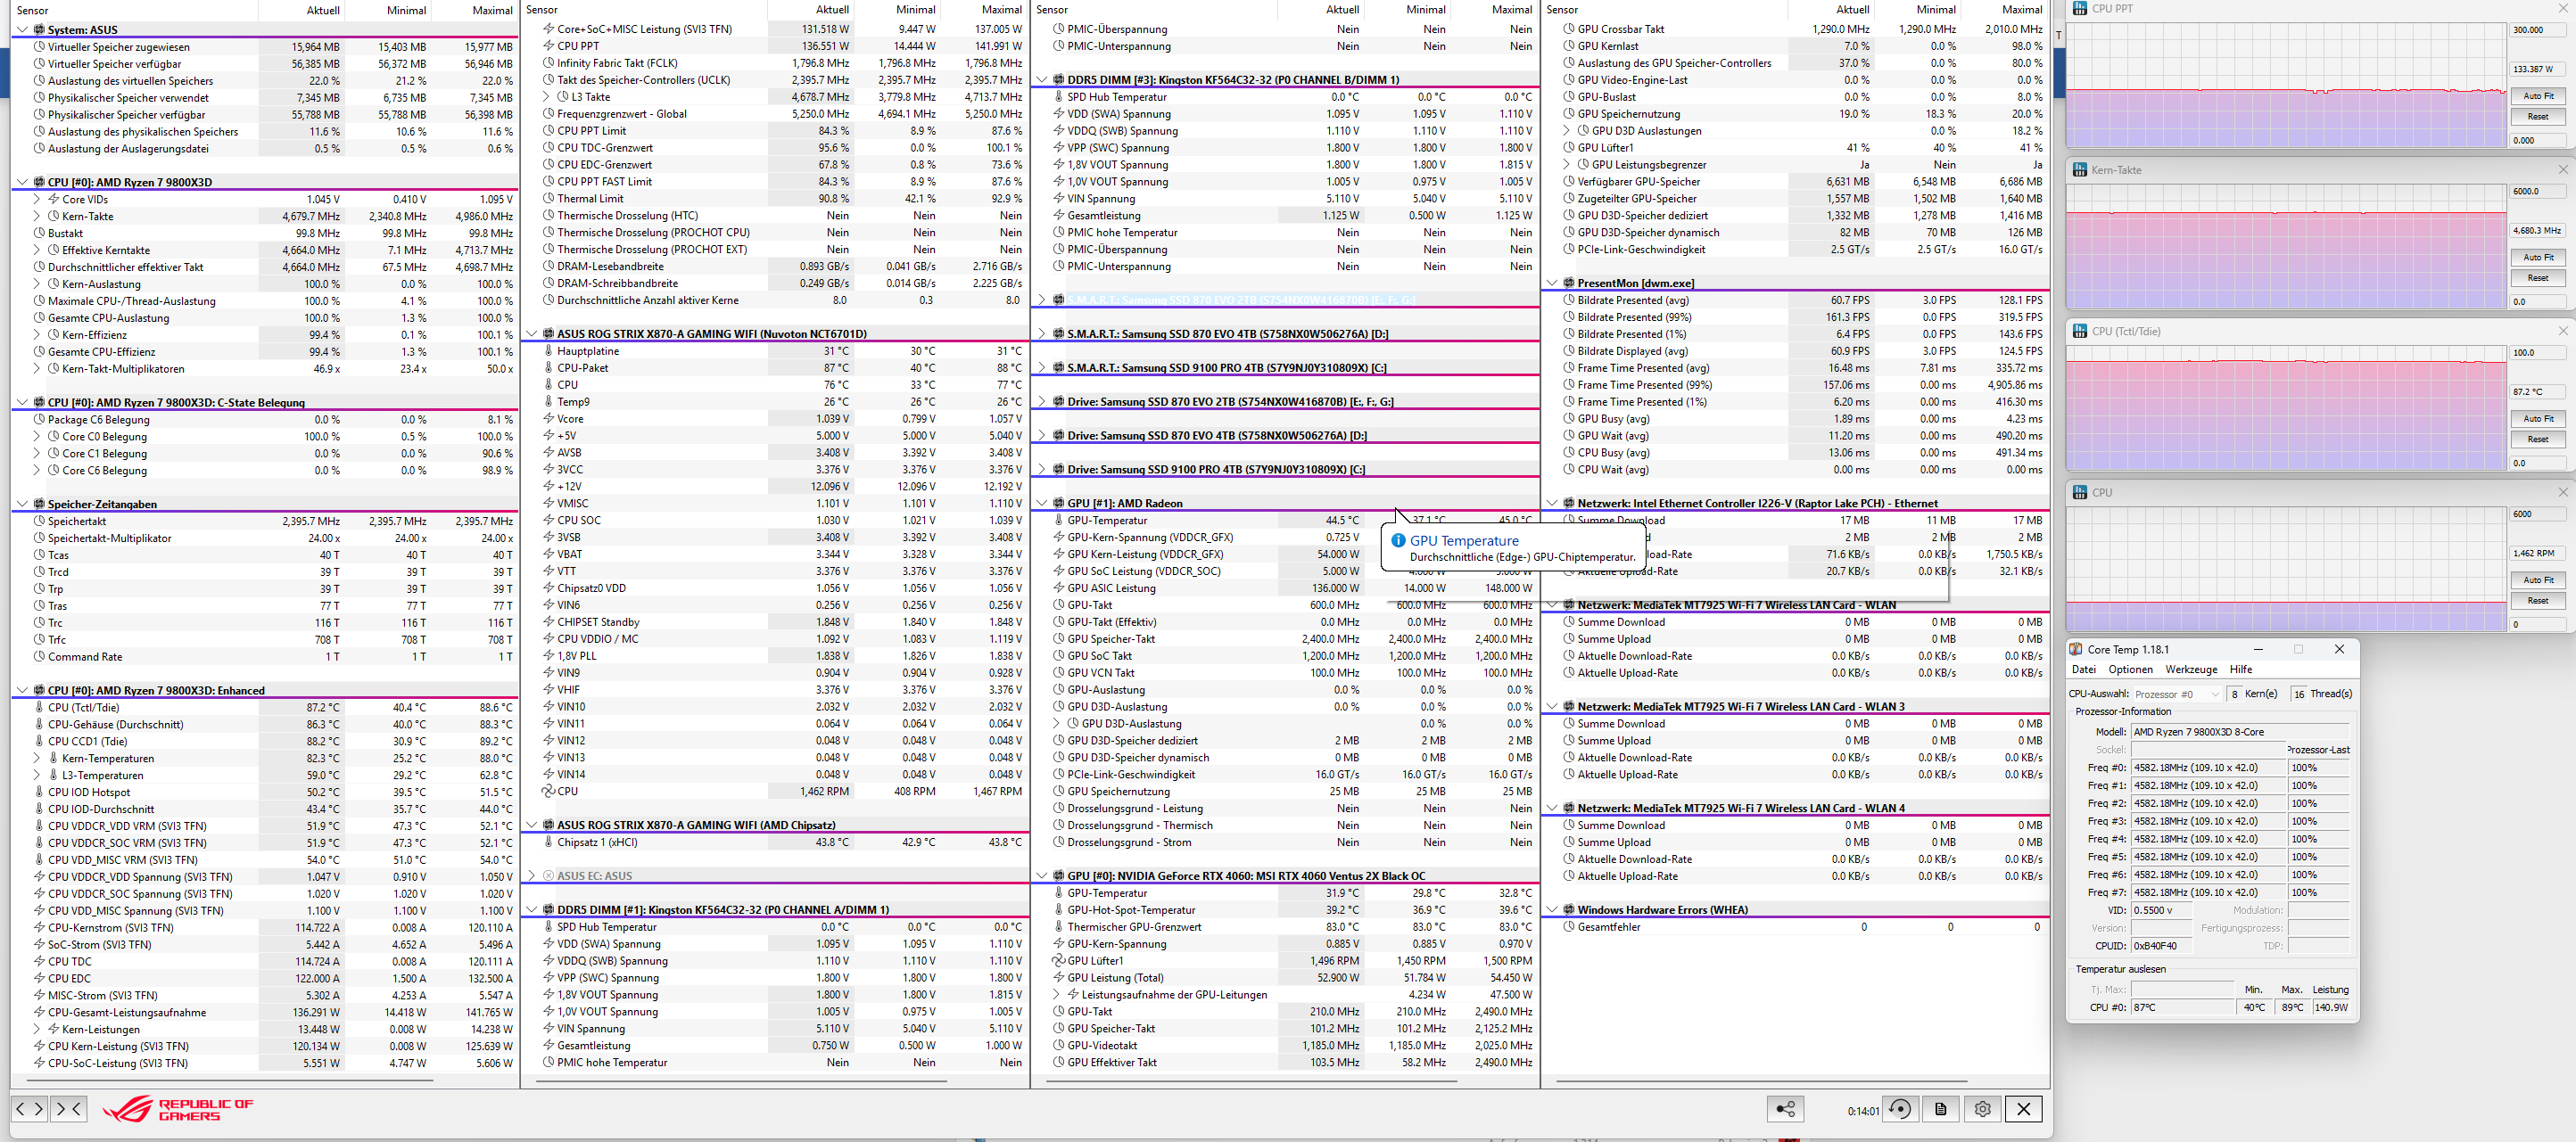Click the chip icon beside GPU [#1]: AMD Radeon
Viewport: 2576px width, 1142px height.
click(x=1058, y=504)
